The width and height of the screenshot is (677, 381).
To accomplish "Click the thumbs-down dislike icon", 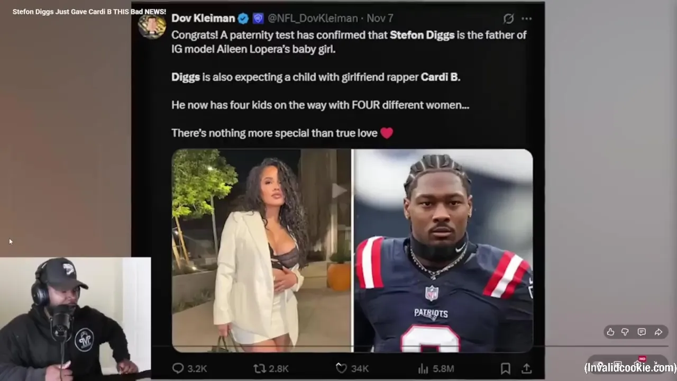I will pos(625,332).
